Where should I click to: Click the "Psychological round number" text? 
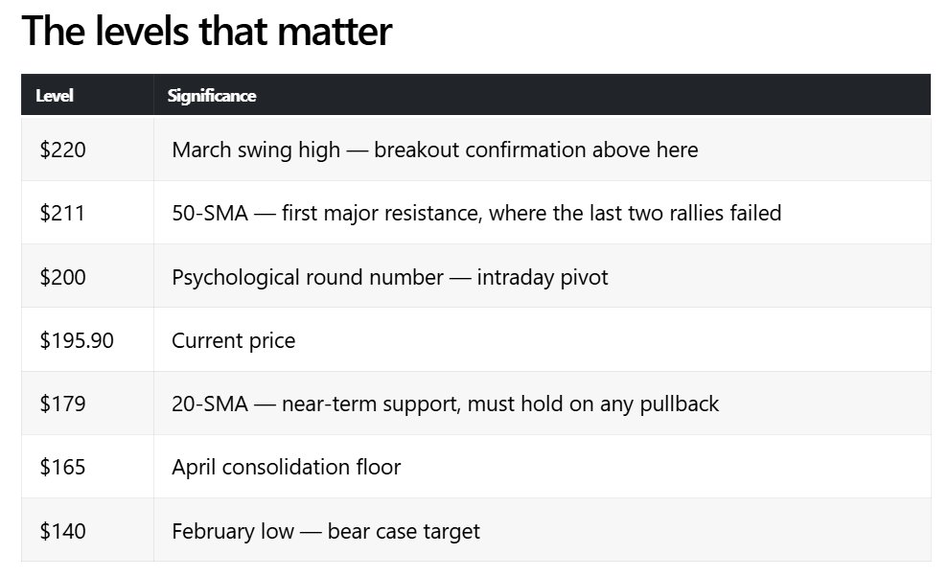point(308,277)
